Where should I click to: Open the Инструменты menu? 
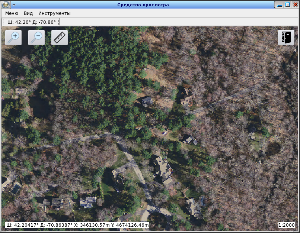click(54, 13)
